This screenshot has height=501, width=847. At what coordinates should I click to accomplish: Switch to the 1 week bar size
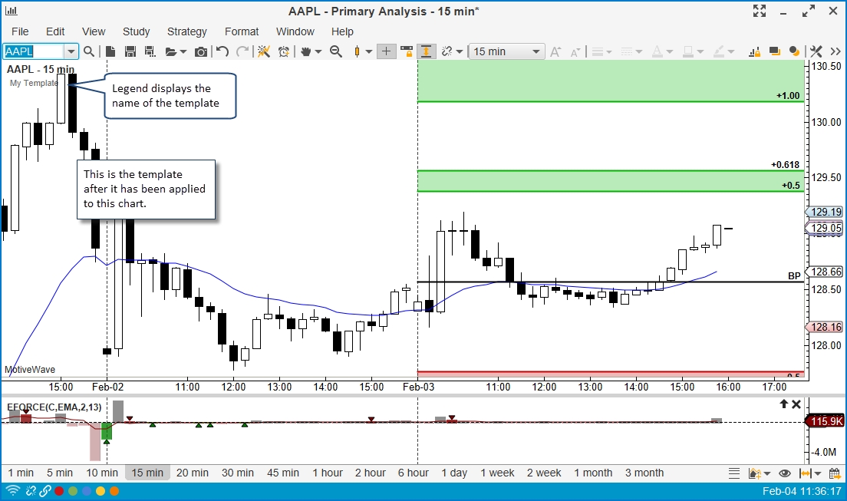pyautogui.click(x=497, y=473)
